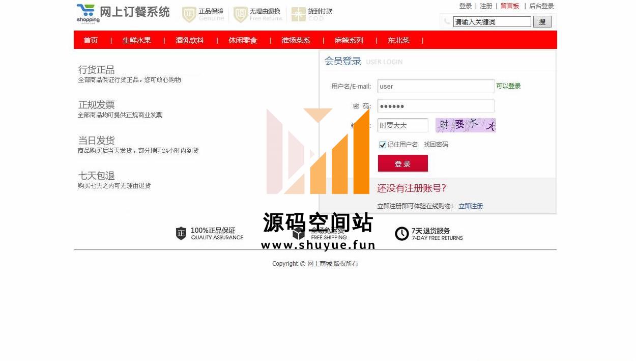Toggle the 记住用户名 checkbox
This screenshot has width=636, height=361.
pos(383,145)
